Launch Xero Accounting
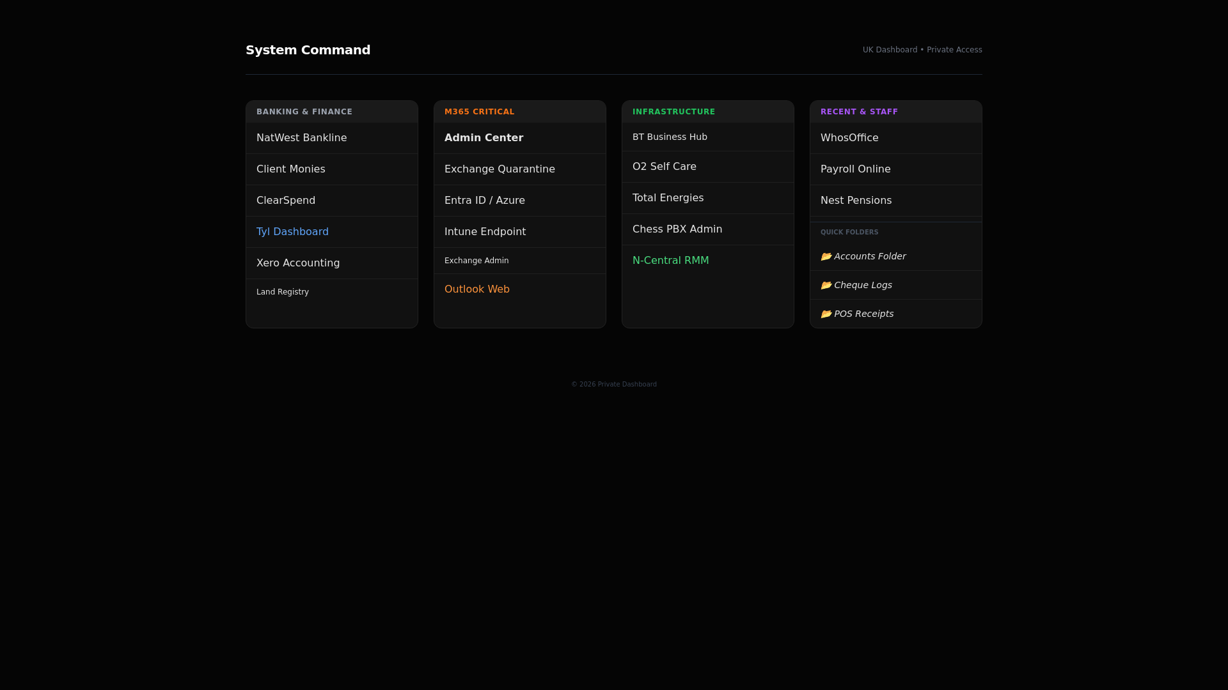Image resolution: width=1228 pixels, height=690 pixels. [332, 263]
